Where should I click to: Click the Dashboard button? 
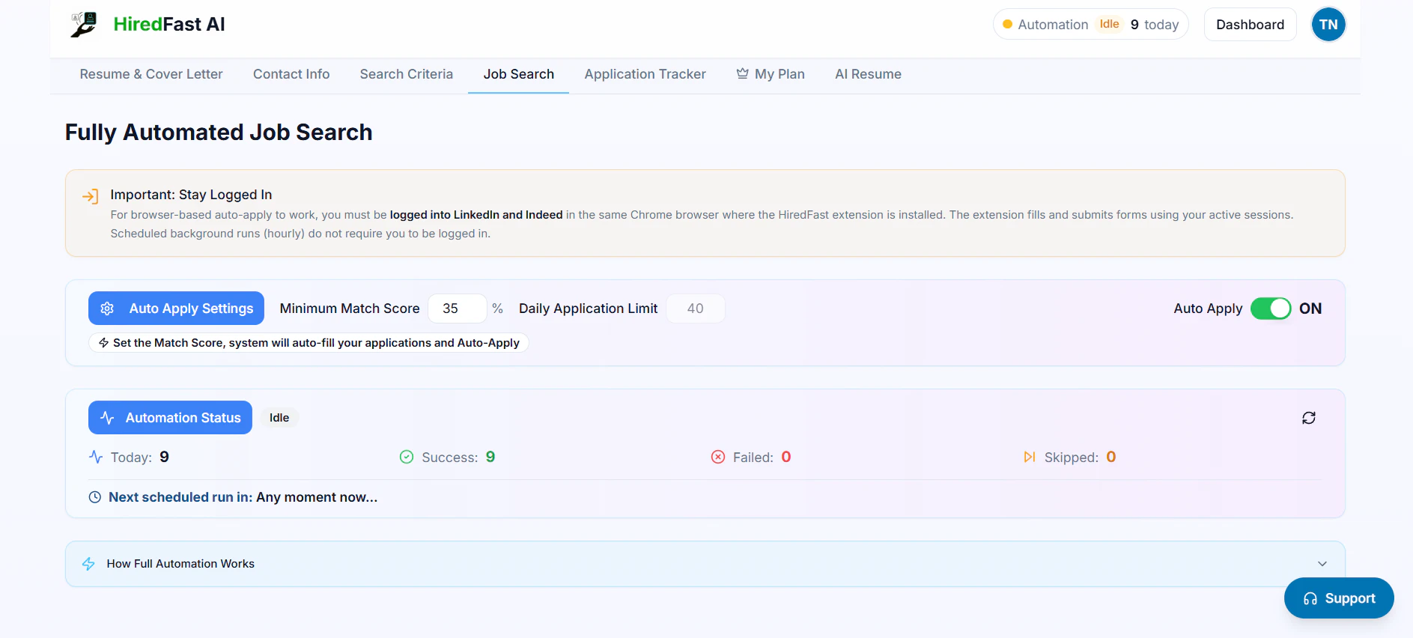[x=1251, y=25]
